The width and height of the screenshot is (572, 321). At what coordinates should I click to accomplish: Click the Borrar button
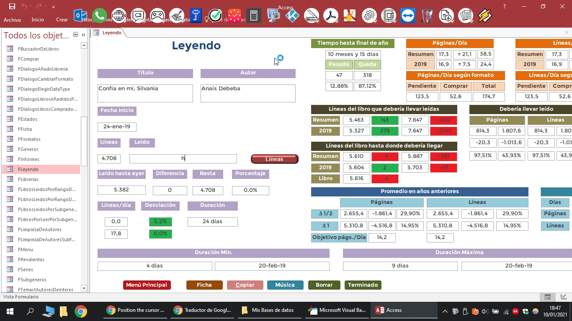tap(324, 285)
